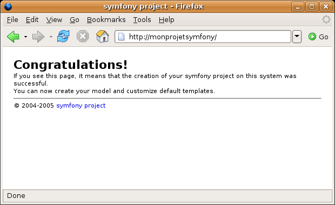Click the green Back arrow button
The image size is (335, 205).
(14, 37)
